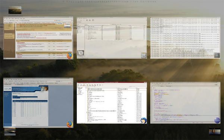Select the Thunderbird message list window
The height and width of the screenshot is (140, 224).
pyautogui.click(x=112, y=103)
